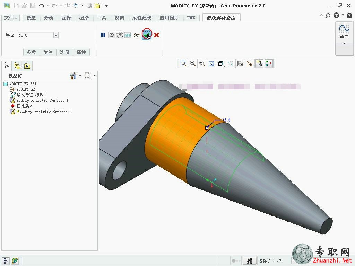
Task: Click the 13.0 dimension label on model
Action: point(226,120)
